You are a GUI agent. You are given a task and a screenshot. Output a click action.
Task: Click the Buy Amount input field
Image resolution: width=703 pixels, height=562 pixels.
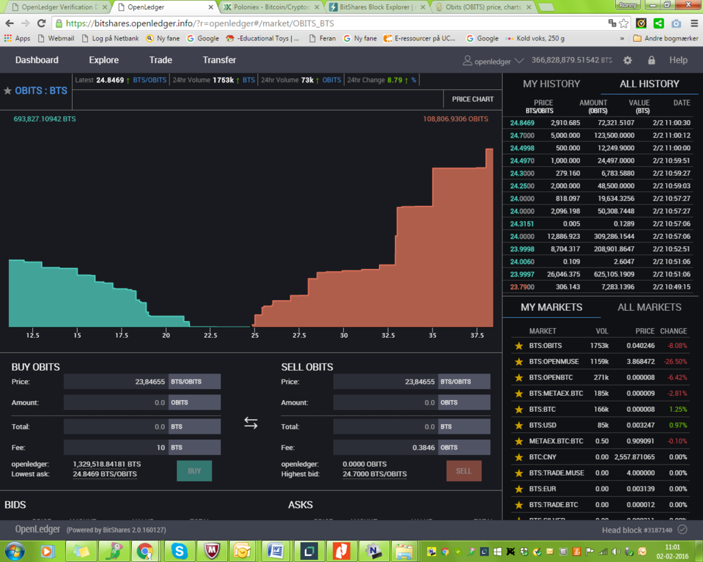[115, 402]
